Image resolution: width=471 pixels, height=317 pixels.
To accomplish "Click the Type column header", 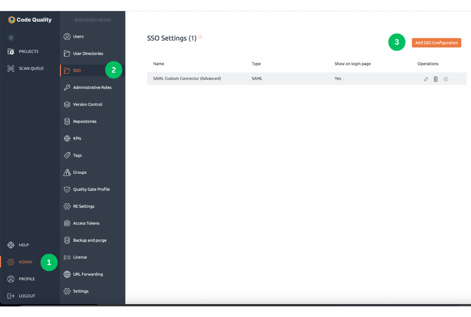I will click(256, 64).
